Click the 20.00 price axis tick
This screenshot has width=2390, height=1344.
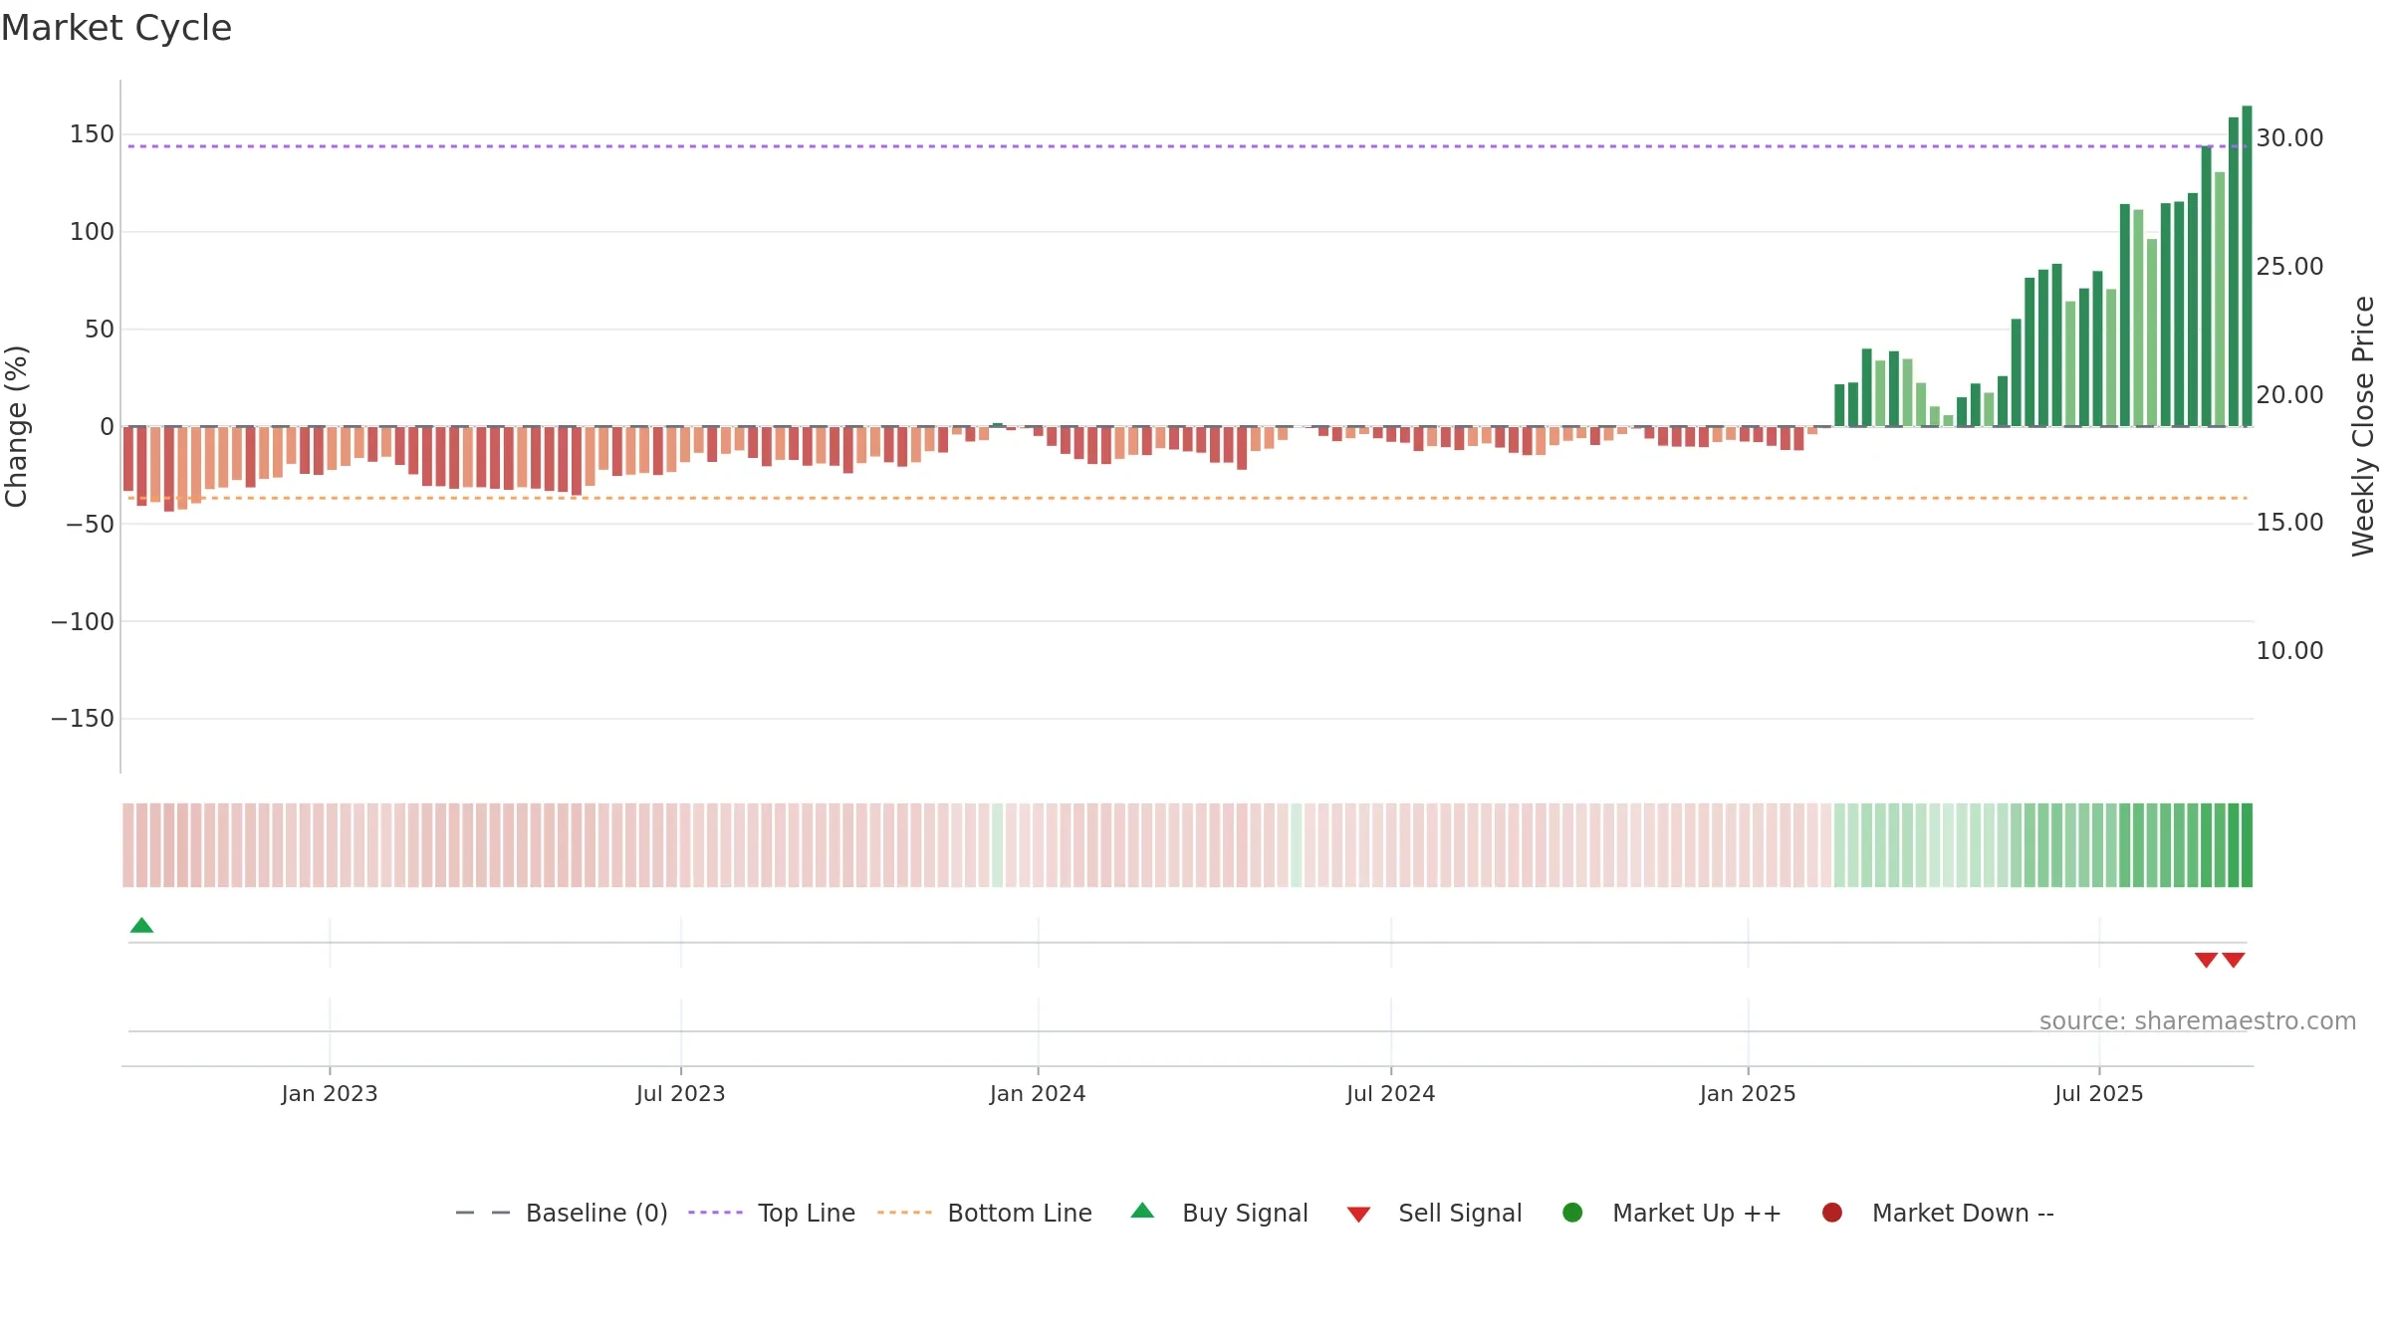[x=2289, y=395]
